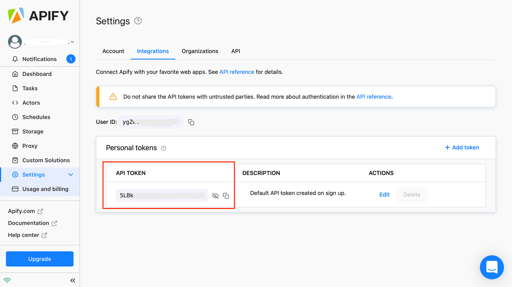Screen dimensions: 512x287
Task: Click the Settings gear icon in the sidebar
Action: click(15, 174)
